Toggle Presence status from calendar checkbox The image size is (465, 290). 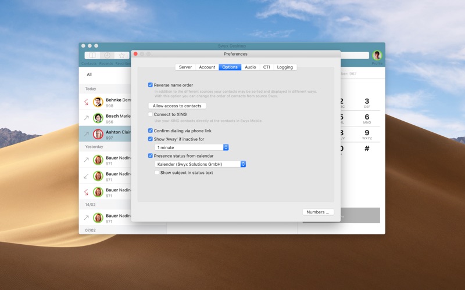coord(151,155)
